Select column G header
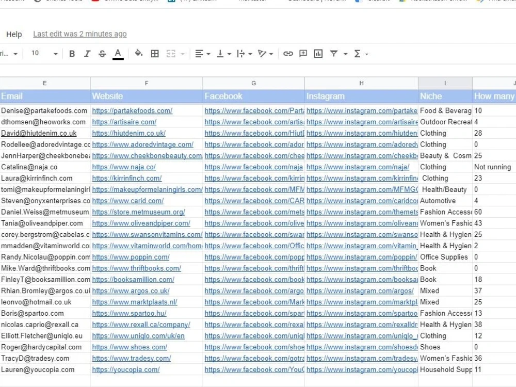 click(254, 83)
